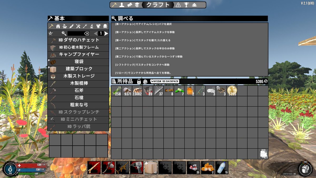
Task: Click the recipe search input field
Action: (76, 33)
